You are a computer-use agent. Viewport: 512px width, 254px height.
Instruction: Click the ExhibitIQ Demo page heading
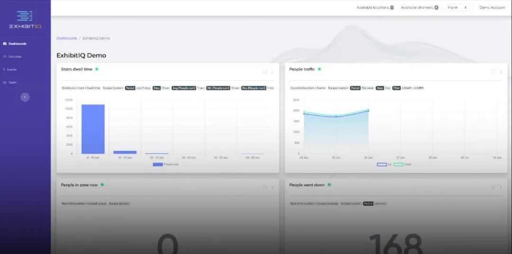pyautogui.click(x=82, y=56)
